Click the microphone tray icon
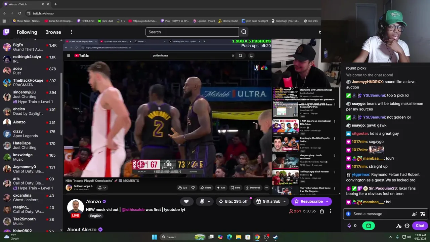Screen dimensions: 430x242 pyautogui.click(x=397, y=237)
